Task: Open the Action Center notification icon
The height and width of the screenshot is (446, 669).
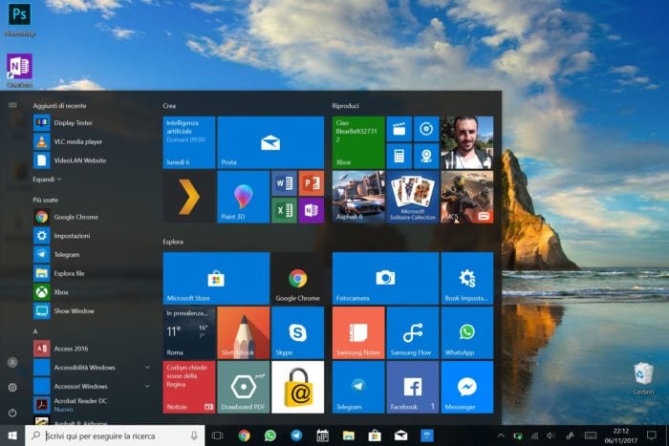Action: coord(652,435)
